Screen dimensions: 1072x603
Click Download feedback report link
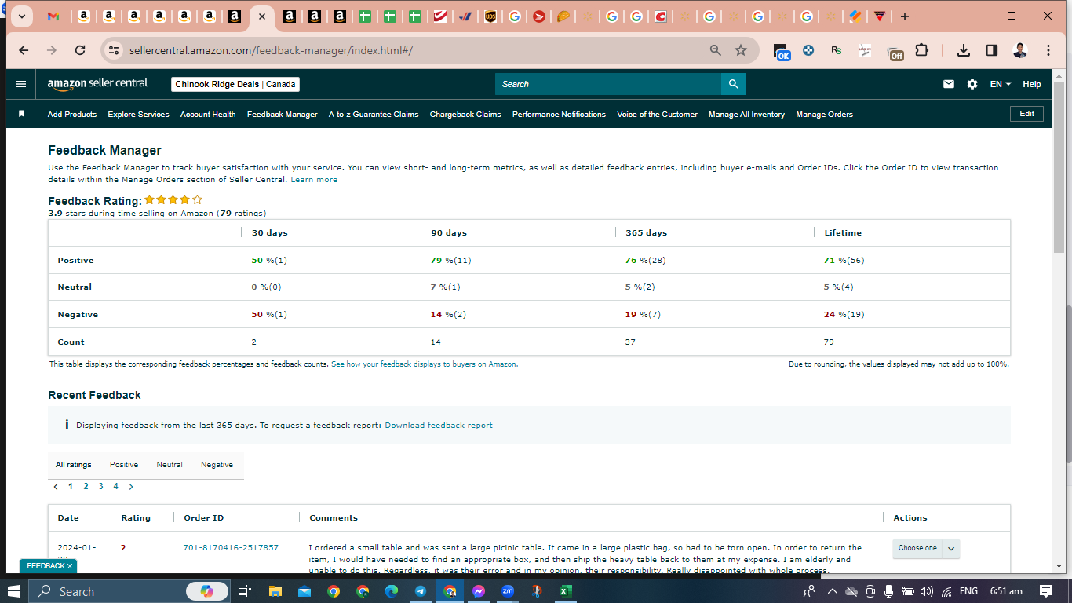[439, 426]
